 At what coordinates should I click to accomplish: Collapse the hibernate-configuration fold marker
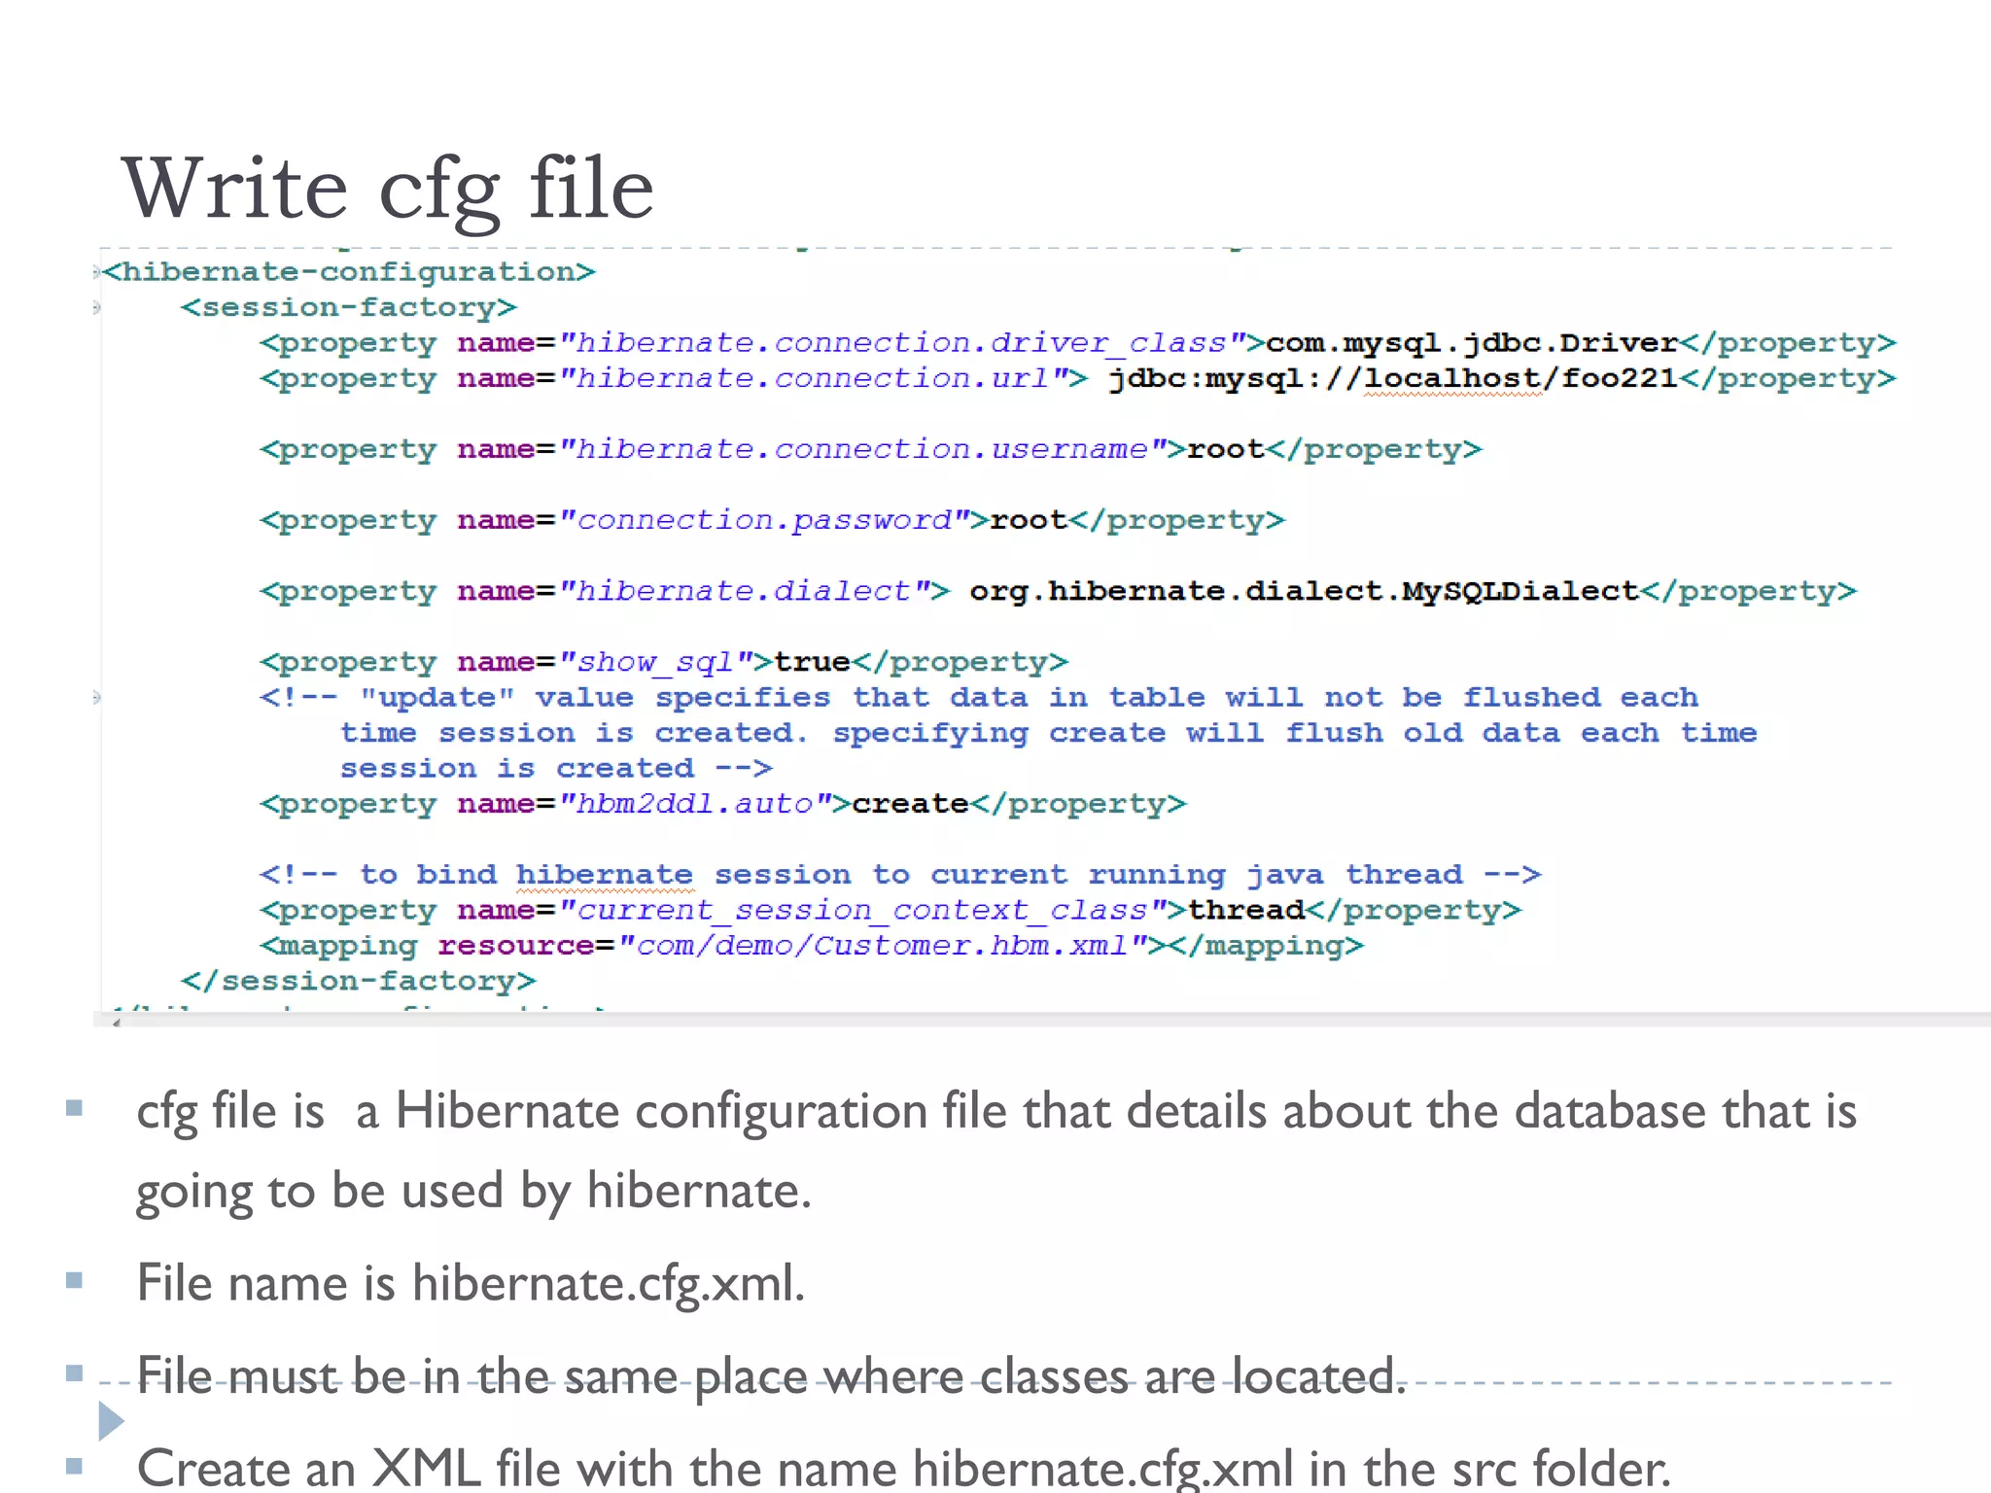tap(96, 272)
